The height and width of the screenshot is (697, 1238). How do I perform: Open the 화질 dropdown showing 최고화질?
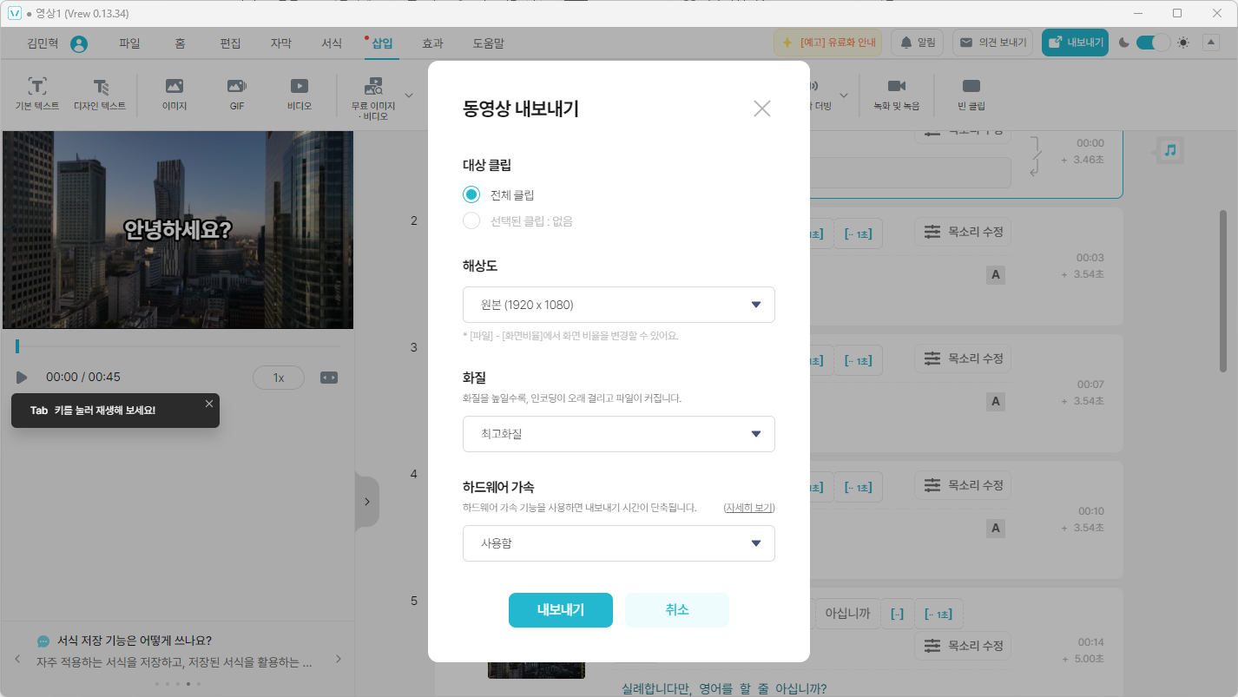pyautogui.click(x=618, y=434)
